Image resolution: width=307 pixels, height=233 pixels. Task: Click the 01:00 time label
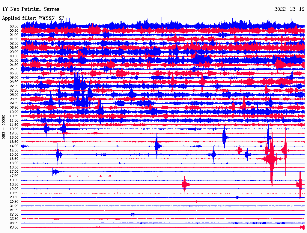(x=14, y=35)
